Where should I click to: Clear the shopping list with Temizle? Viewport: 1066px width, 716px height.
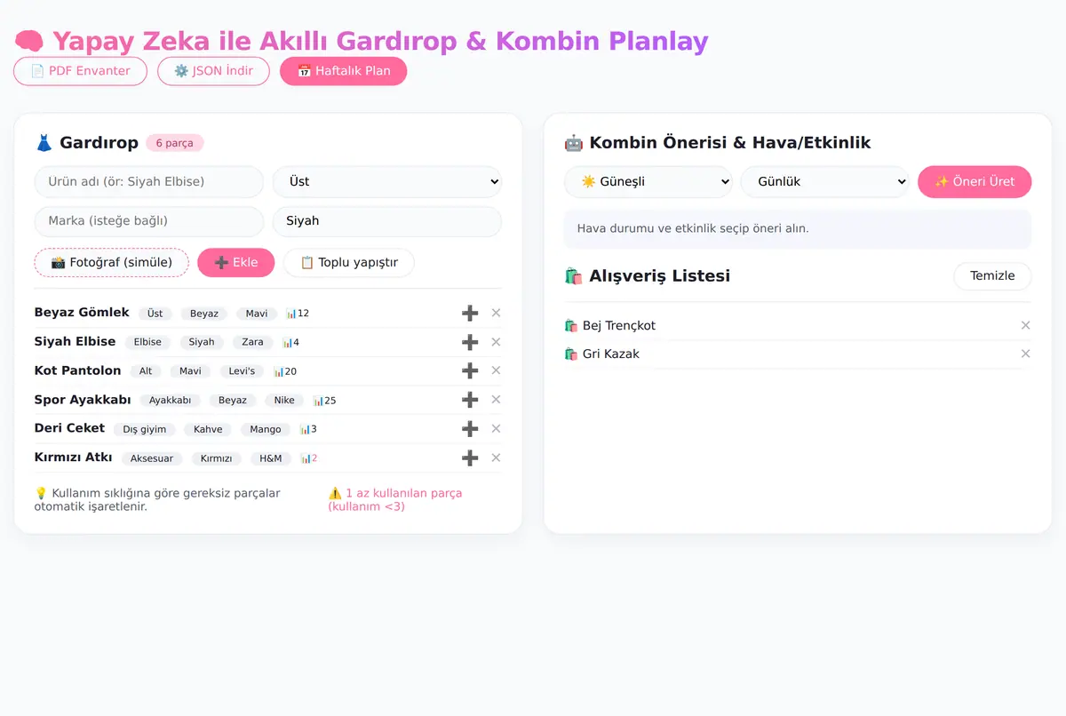(992, 275)
